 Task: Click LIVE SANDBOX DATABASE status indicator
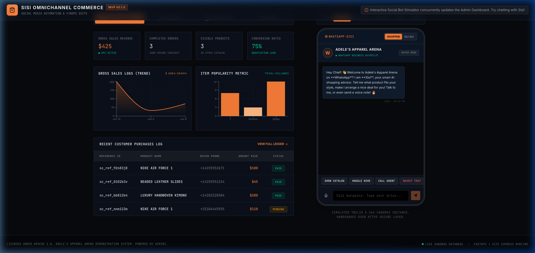(442, 244)
